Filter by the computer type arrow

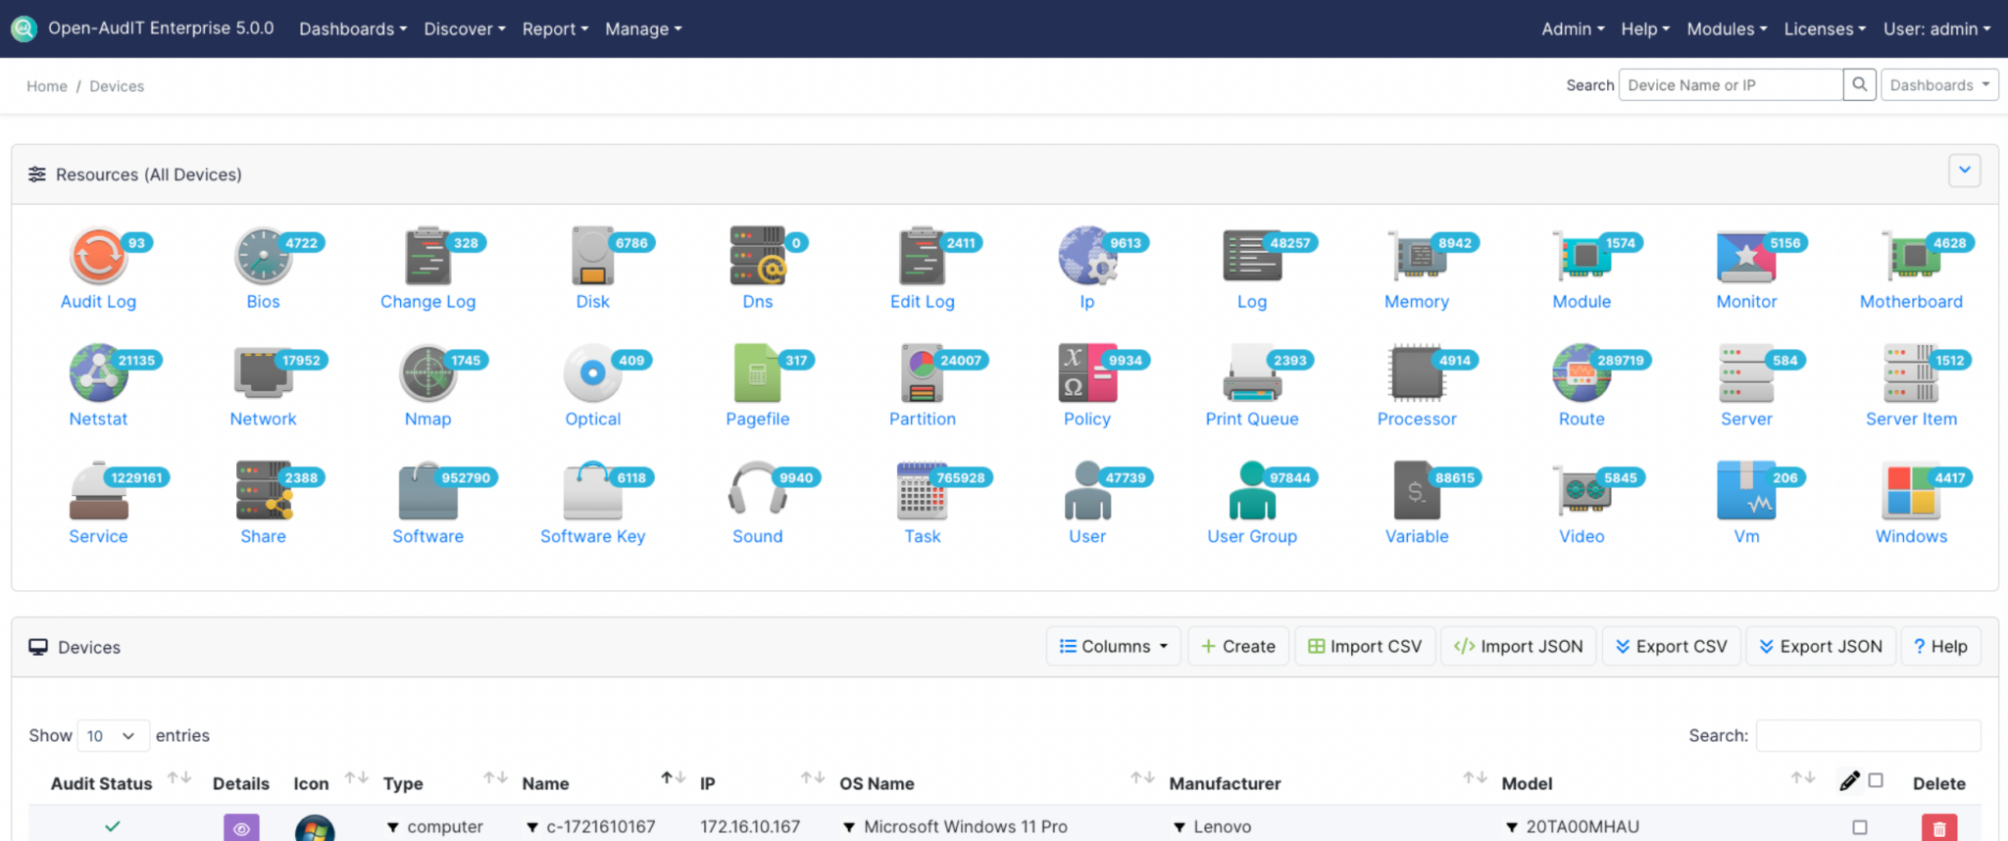click(x=392, y=827)
